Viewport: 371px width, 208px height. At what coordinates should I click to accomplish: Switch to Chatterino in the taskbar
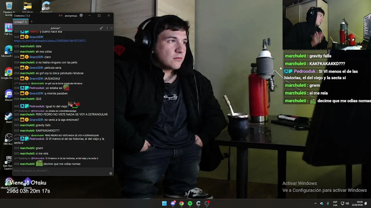pyautogui.click(x=198, y=203)
